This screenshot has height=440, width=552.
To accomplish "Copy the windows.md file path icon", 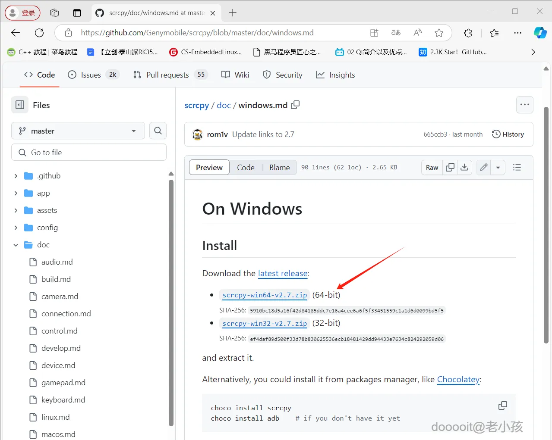I will (295, 105).
